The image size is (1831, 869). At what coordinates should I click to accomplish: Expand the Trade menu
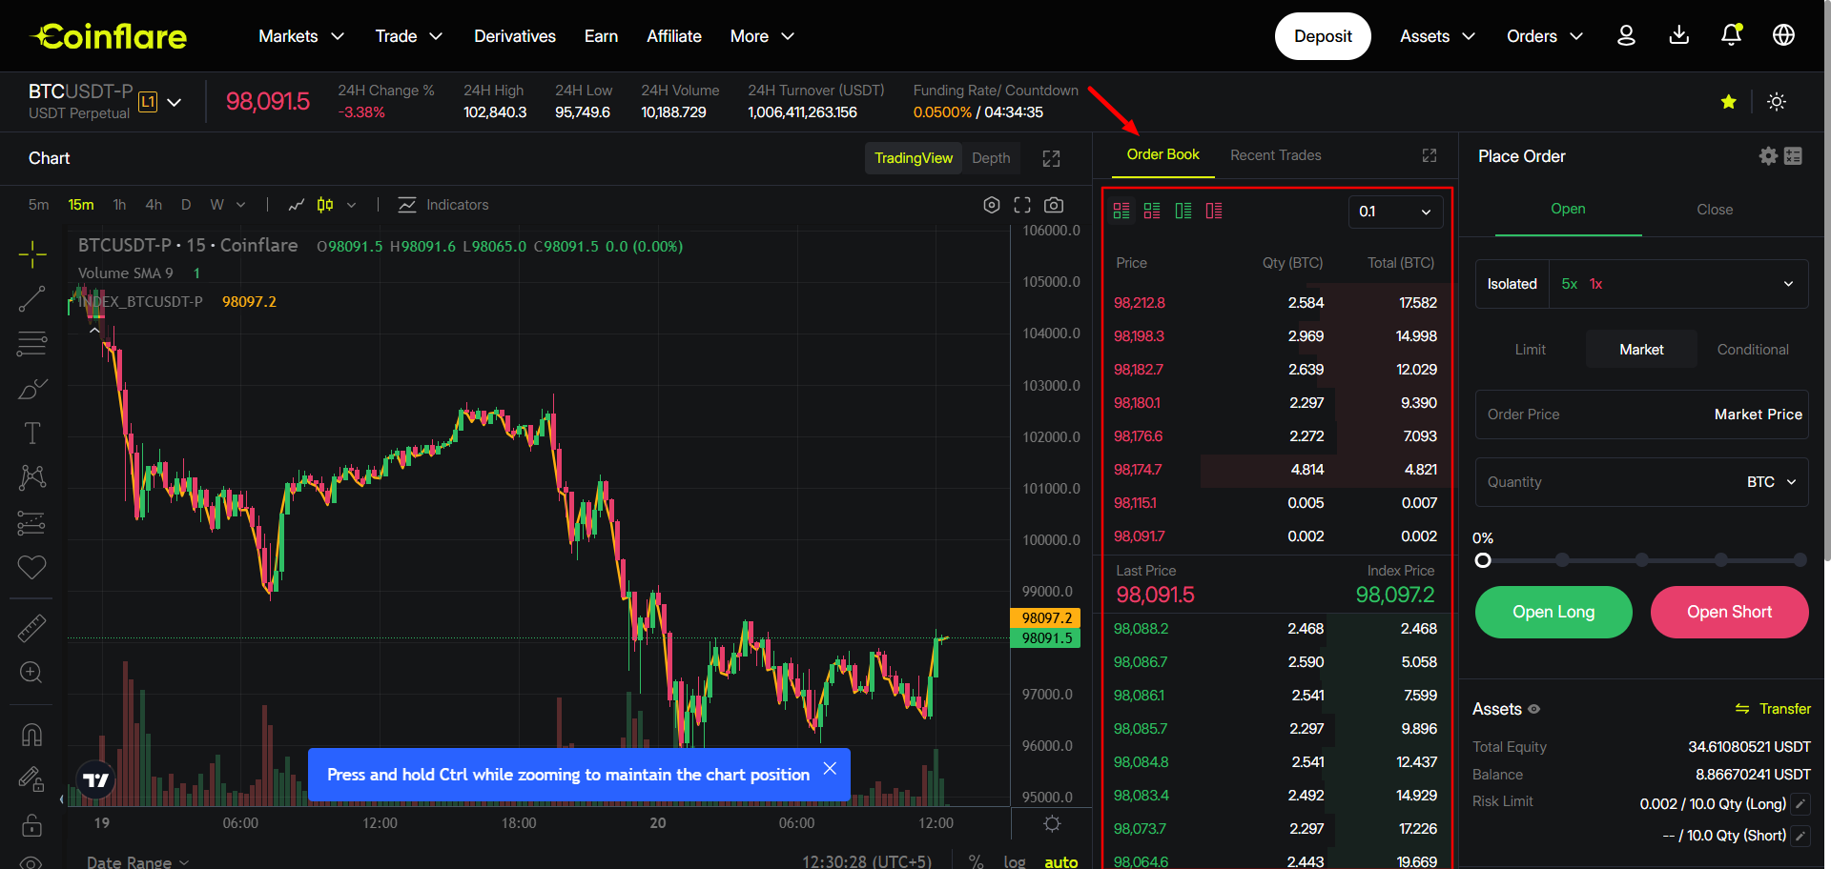coord(409,36)
